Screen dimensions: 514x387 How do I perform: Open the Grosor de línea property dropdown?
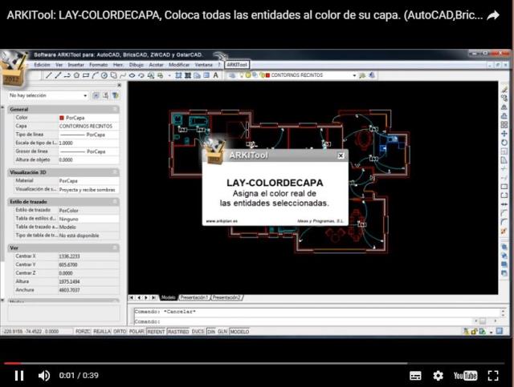pyautogui.click(x=88, y=151)
